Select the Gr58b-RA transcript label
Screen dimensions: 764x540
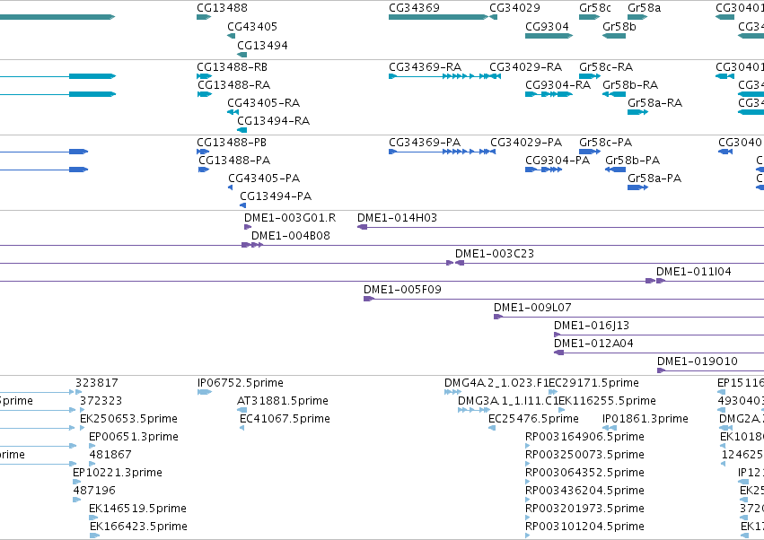click(x=630, y=84)
